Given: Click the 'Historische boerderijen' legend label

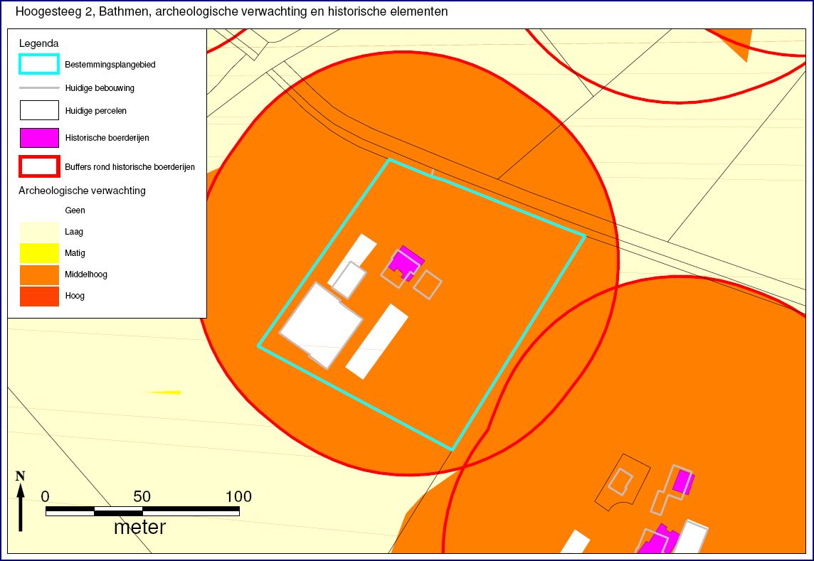Looking at the screenshot, I should coord(107,138).
